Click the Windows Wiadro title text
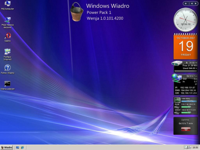Image resolution: width=200 pixels, height=150 pixels. click(x=108, y=6)
